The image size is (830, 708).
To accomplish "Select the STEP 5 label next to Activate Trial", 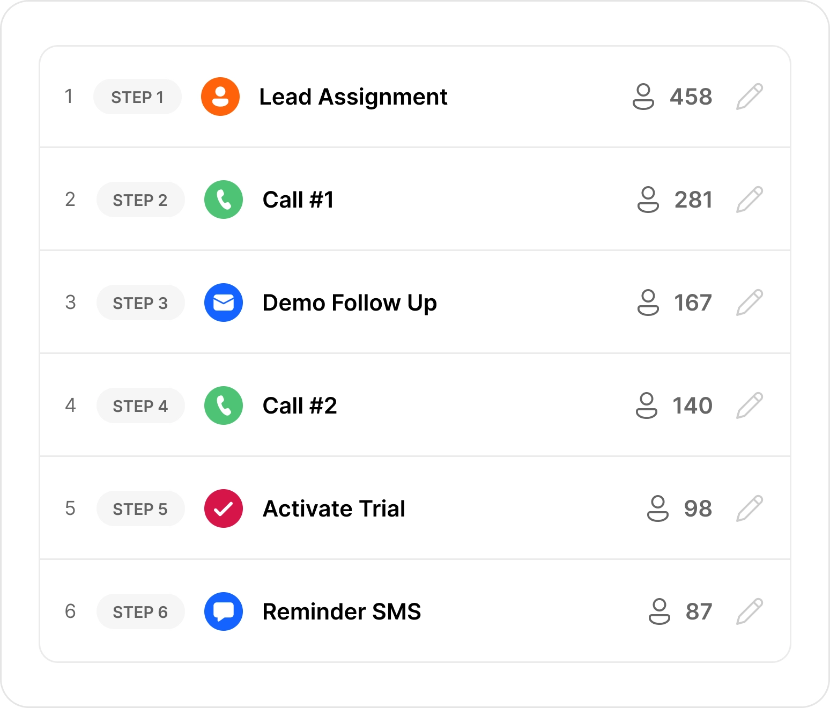I will (x=140, y=508).
